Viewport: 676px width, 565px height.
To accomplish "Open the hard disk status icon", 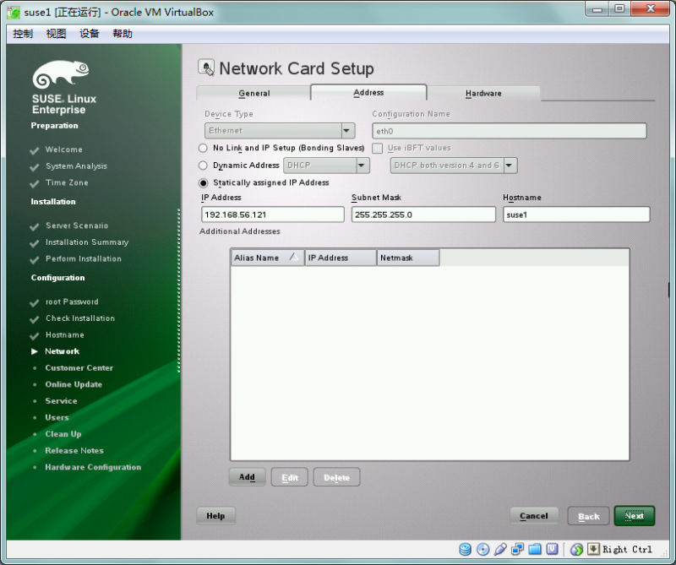I will 465,550.
